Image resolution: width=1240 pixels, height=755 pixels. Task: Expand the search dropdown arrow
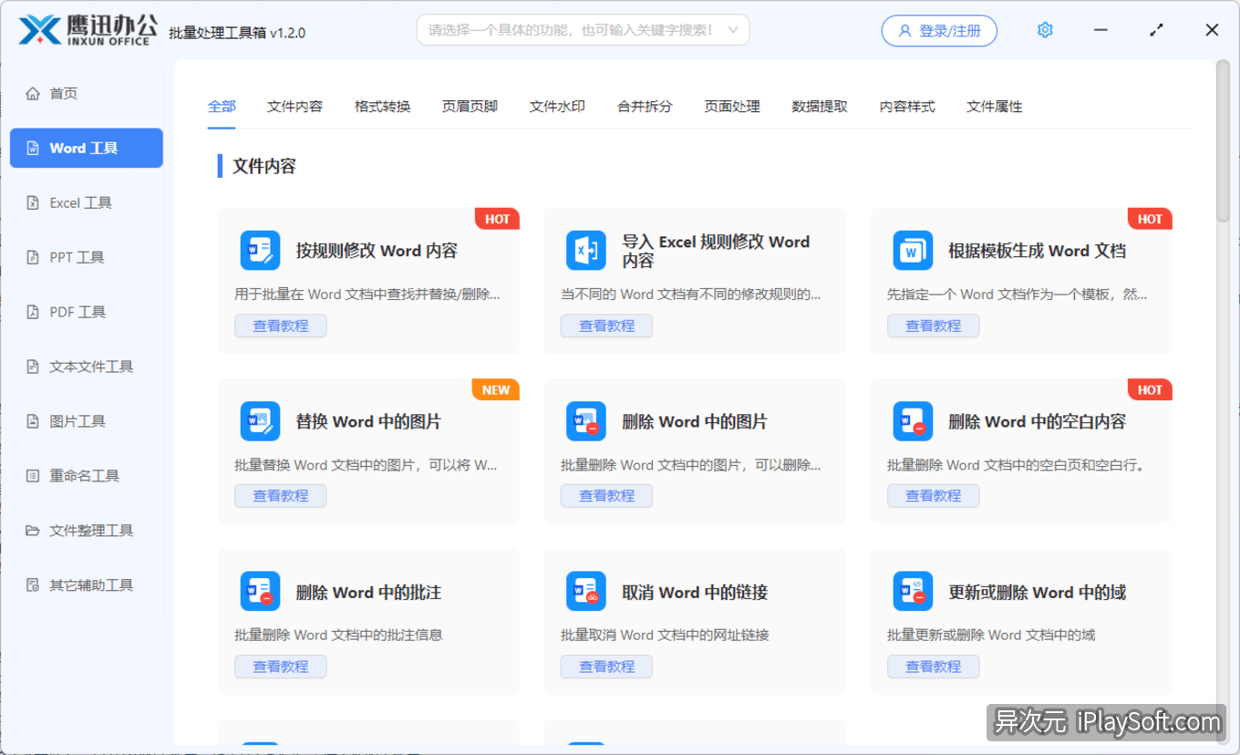733,30
